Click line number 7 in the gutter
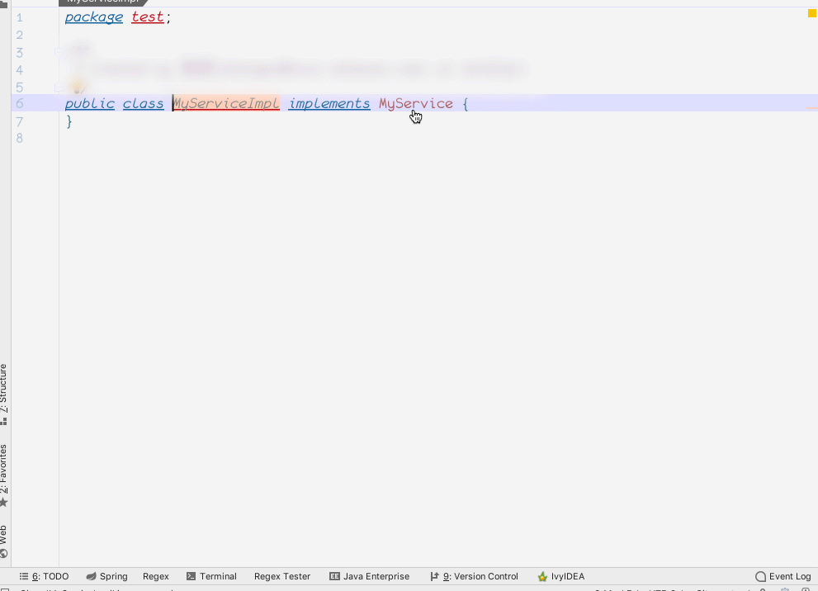The image size is (818, 591). tap(19, 122)
